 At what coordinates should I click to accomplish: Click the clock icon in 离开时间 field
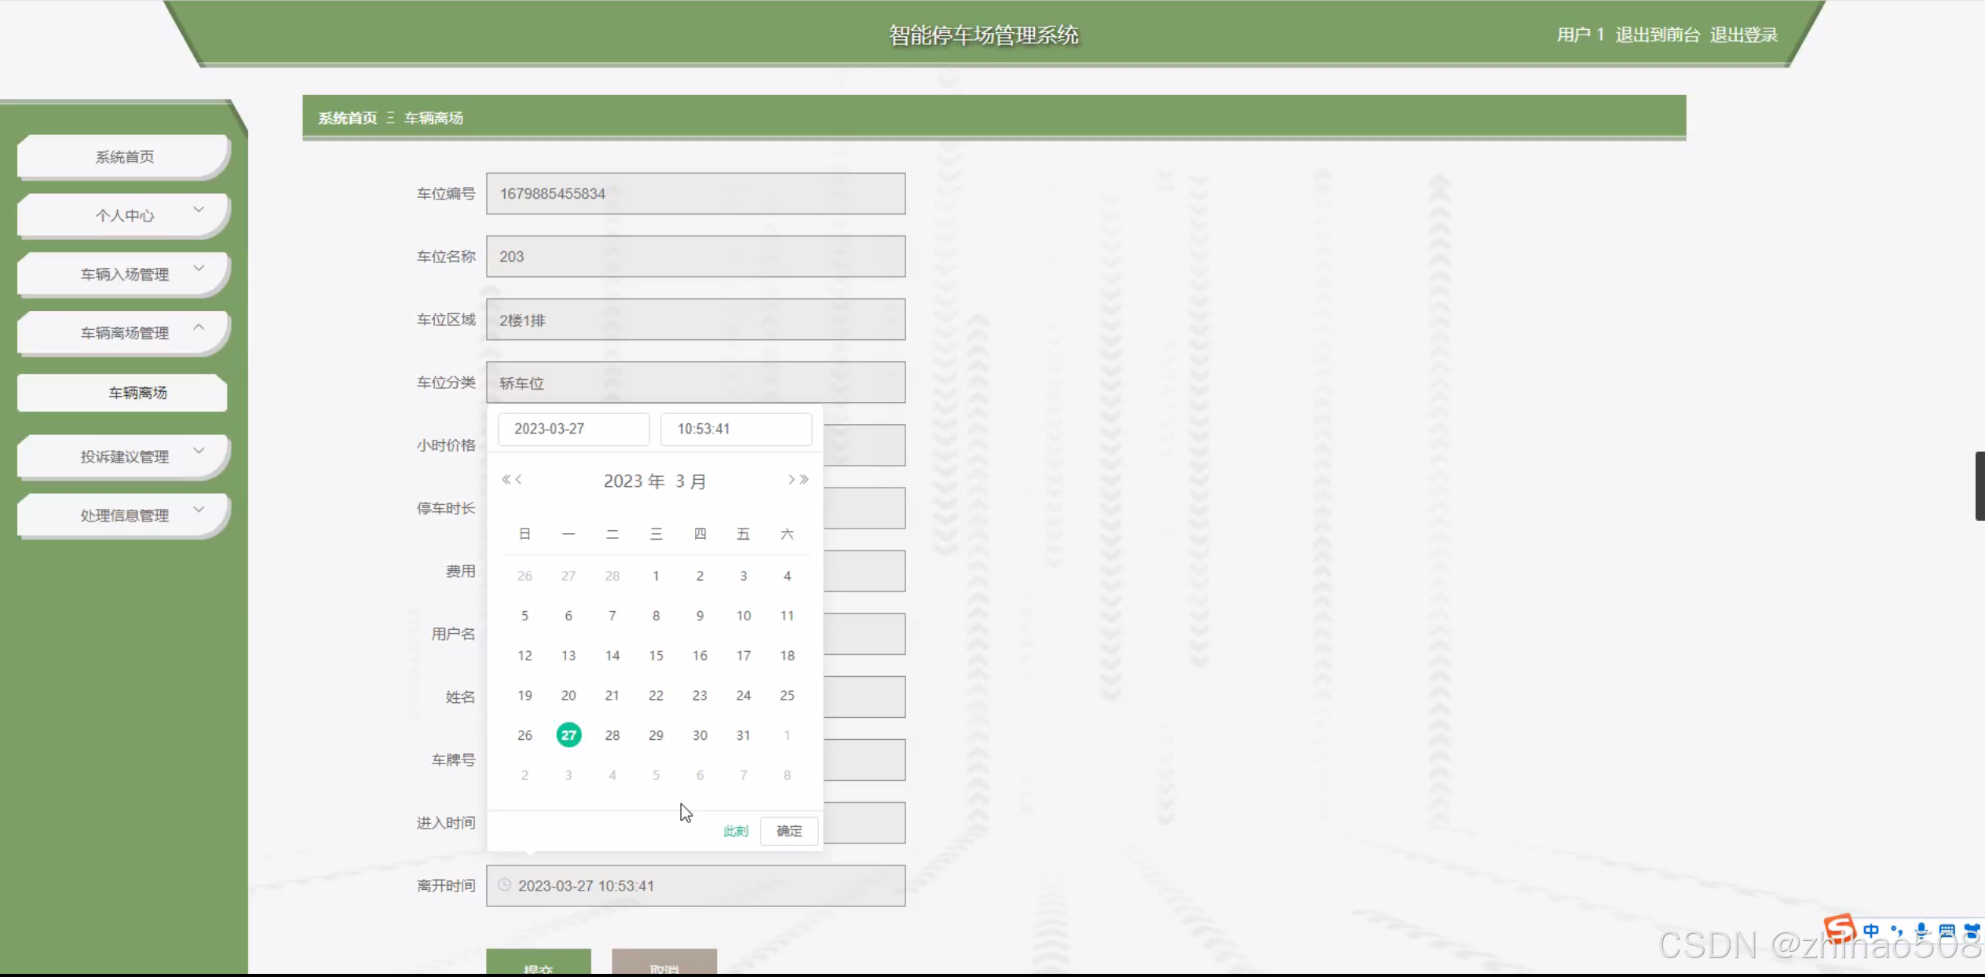tap(505, 885)
